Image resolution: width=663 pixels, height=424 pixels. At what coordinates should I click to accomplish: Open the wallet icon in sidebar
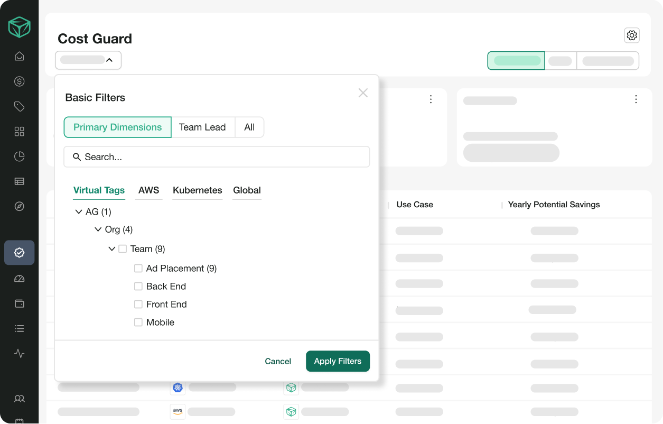click(20, 303)
